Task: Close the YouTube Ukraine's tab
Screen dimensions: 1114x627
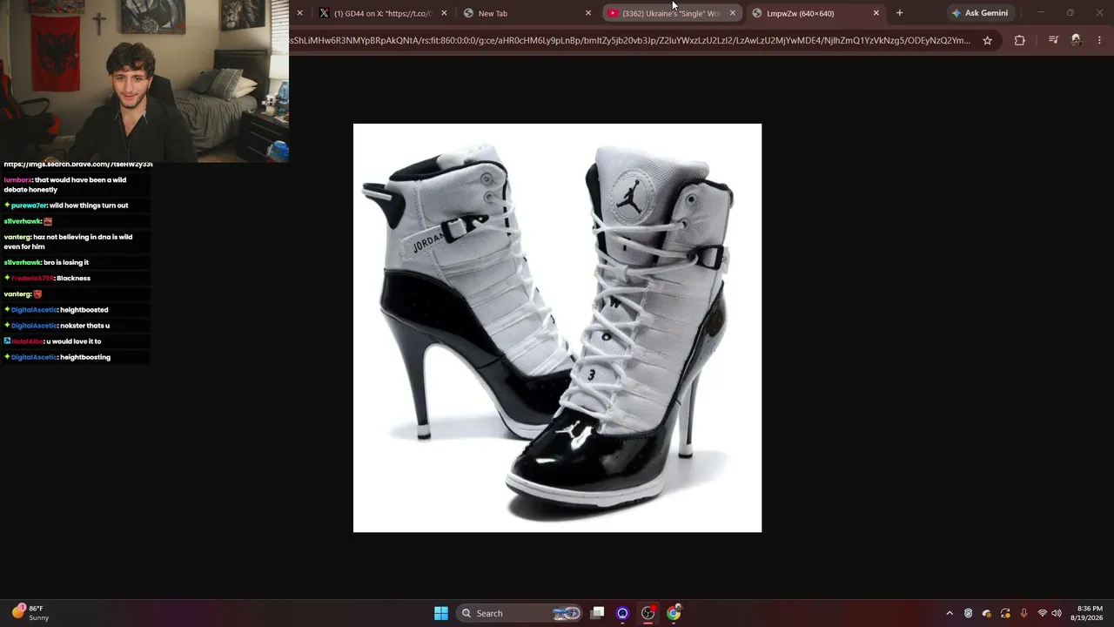Action: click(x=733, y=13)
